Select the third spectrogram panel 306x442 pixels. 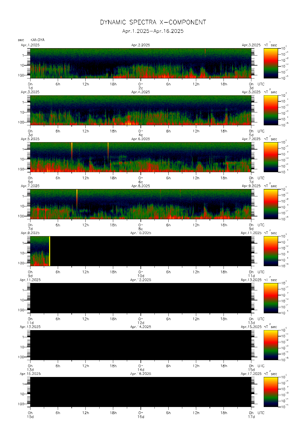coord(141,157)
